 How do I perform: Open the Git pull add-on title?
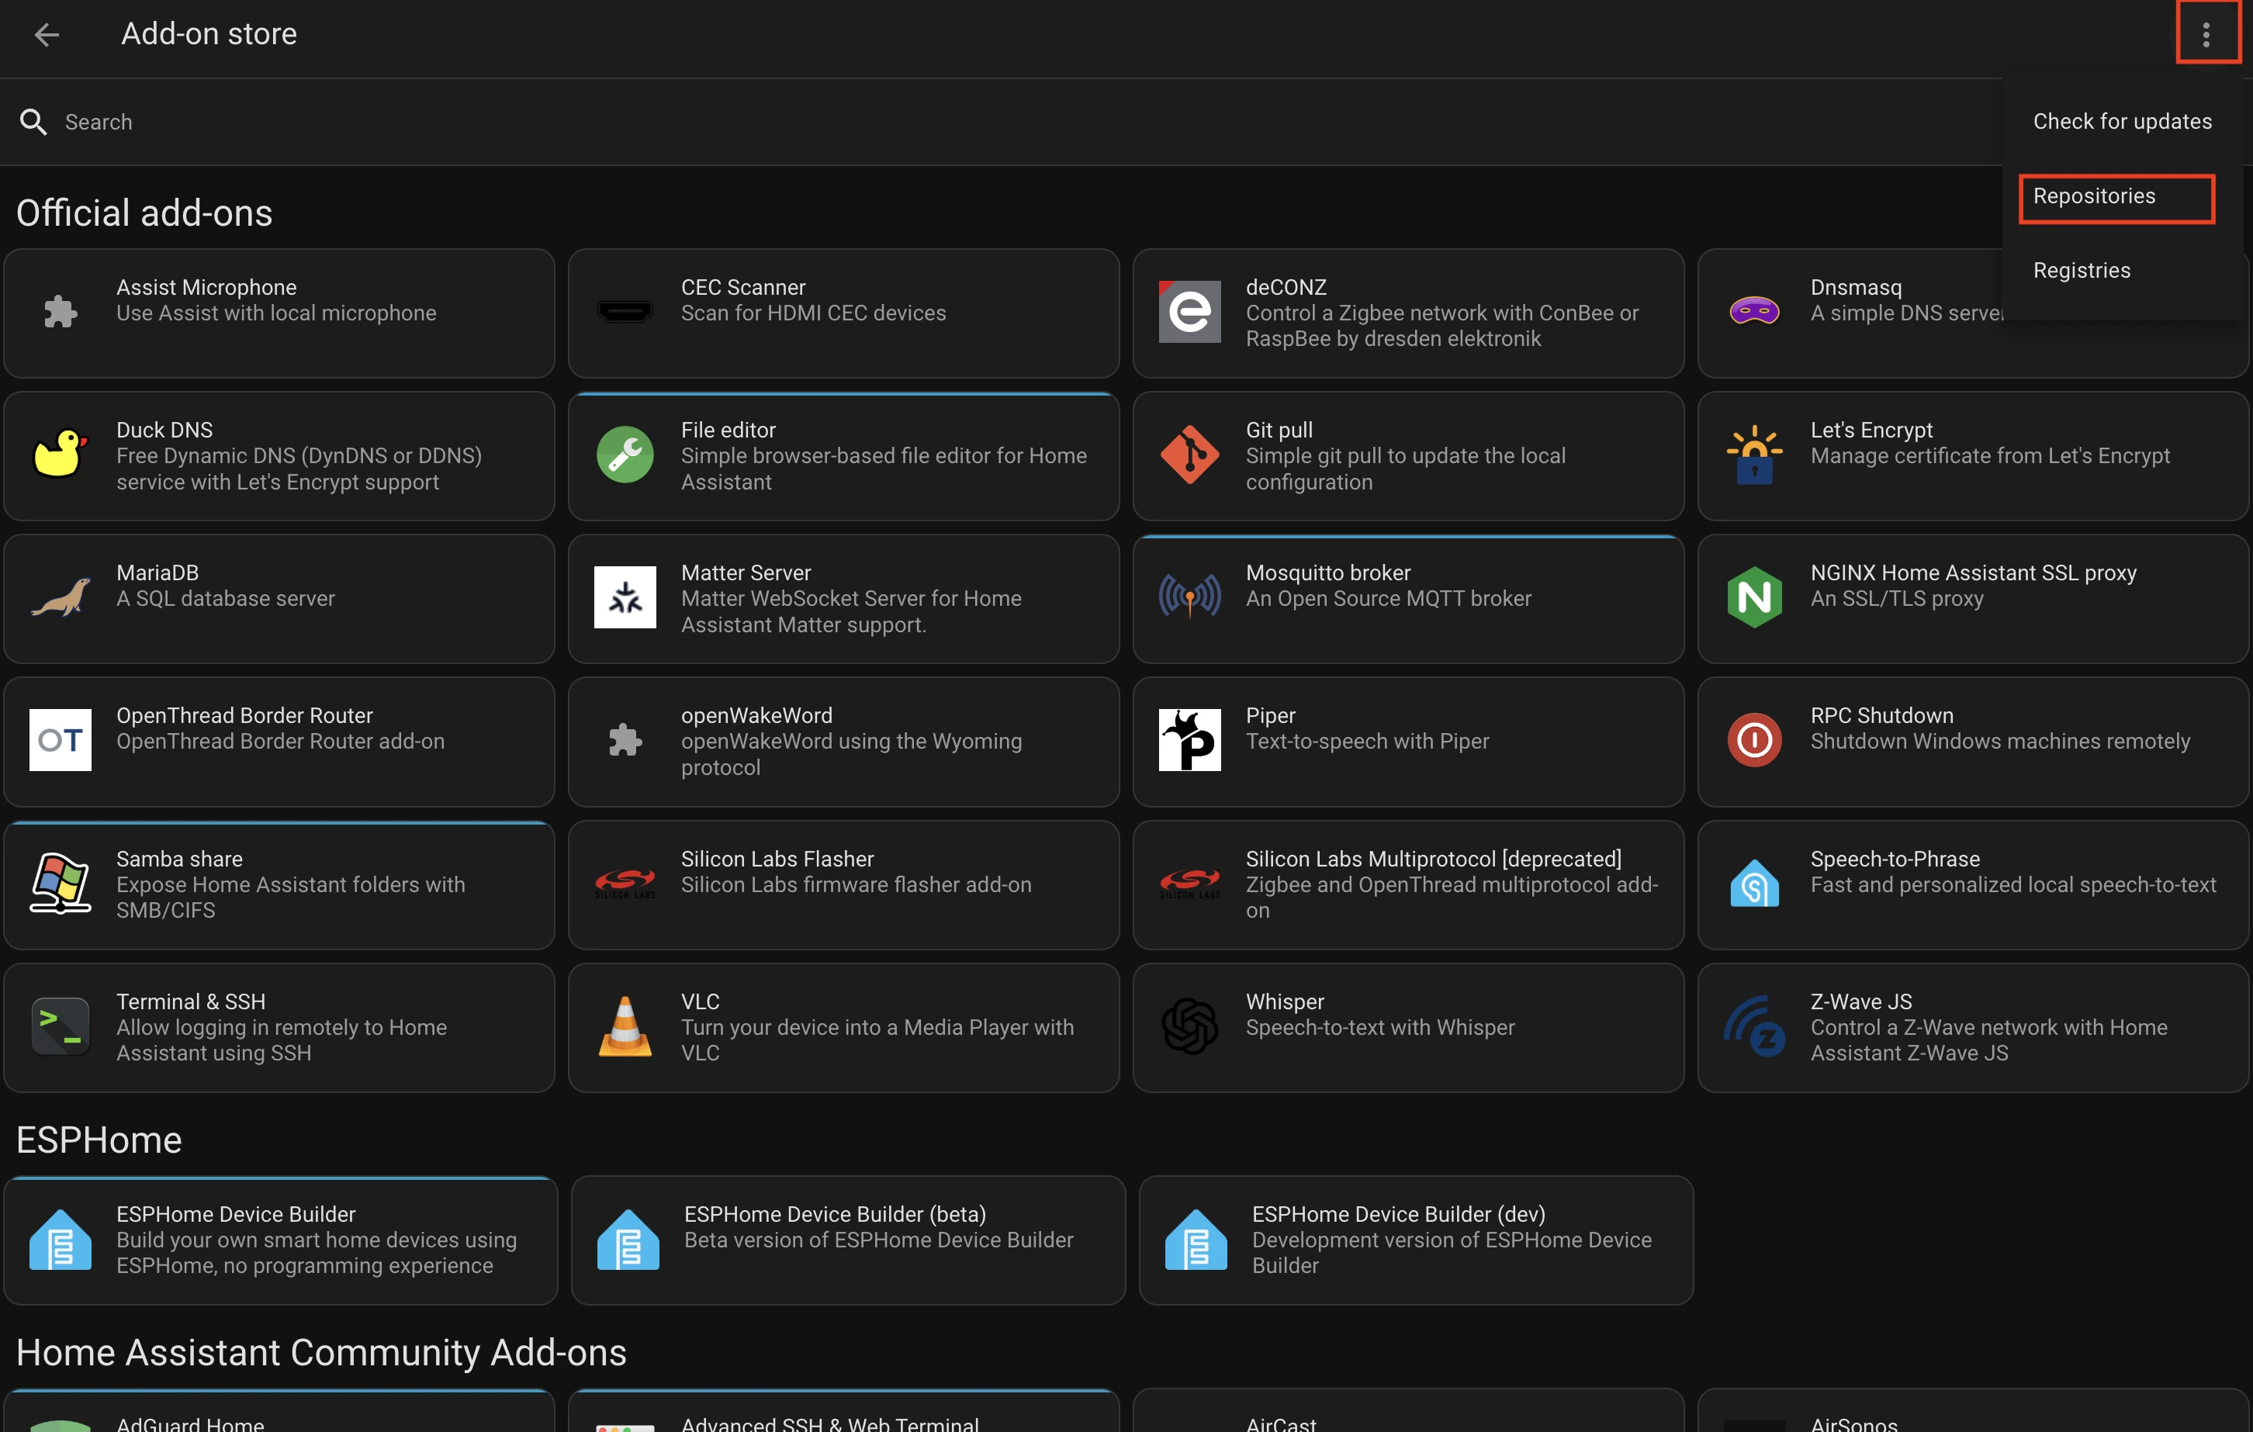[1279, 431]
